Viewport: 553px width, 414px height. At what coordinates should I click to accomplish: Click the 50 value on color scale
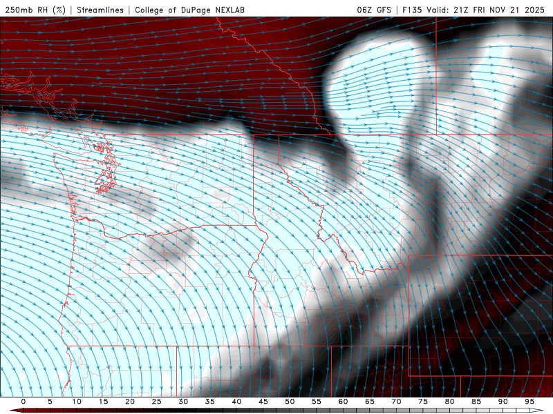point(290,402)
